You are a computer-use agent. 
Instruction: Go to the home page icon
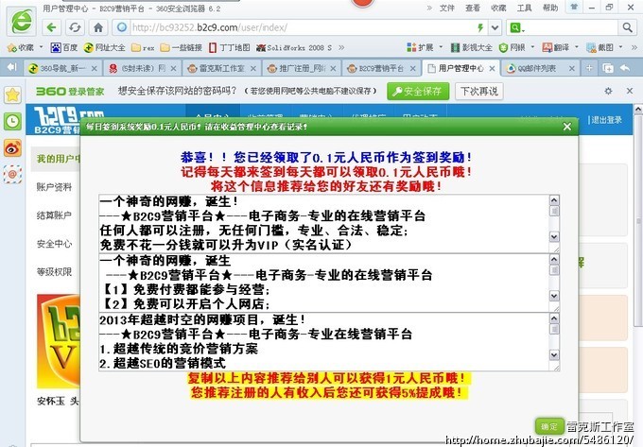click(98, 27)
